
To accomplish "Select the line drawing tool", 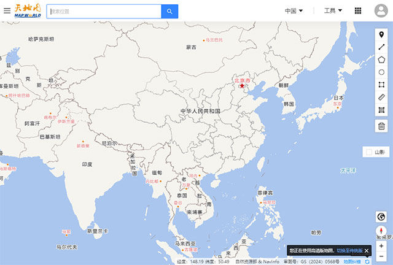I will click(x=381, y=47).
